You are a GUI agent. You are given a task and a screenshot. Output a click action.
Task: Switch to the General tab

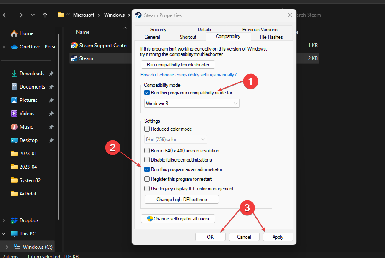pos(152,37)
